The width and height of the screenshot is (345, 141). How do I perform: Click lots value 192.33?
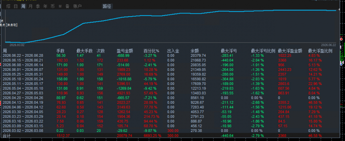(62, 60)
